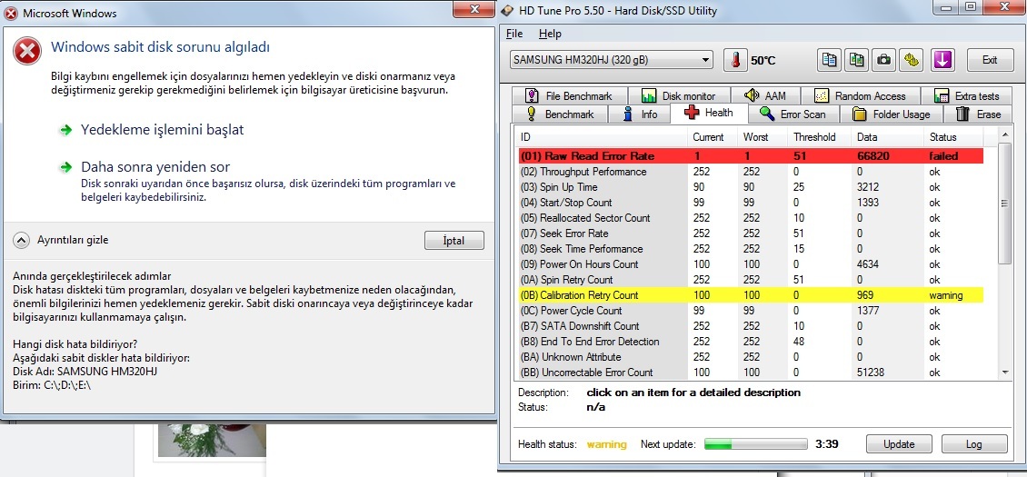This screenshot has height=477, width=1027.
Task: Click the SMART list scrollbar up arrow
Action: (1005, 134)
